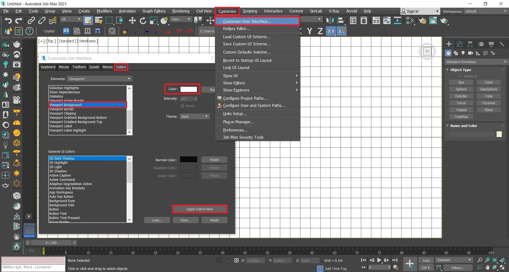Viewport: 509px width, 272px height.
Task: Select the Move transform tool
Action: (132, 20)
